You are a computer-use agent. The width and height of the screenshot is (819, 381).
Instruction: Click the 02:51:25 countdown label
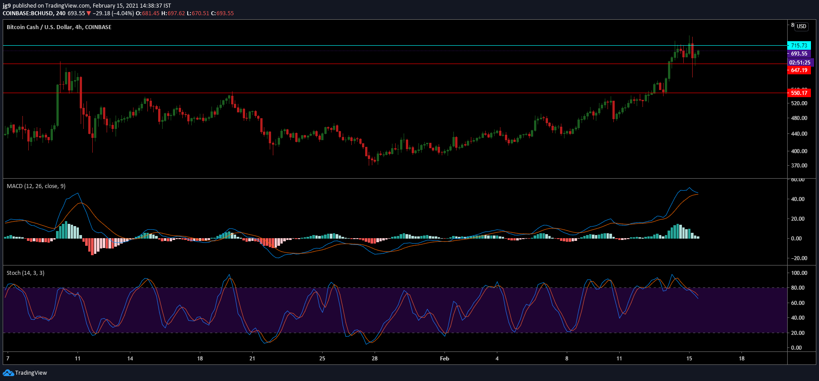pyautogui.click(x=800, y=63)
